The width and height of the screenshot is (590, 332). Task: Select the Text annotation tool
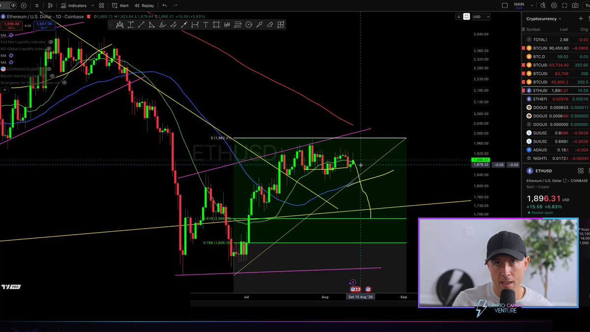point(206,25)
